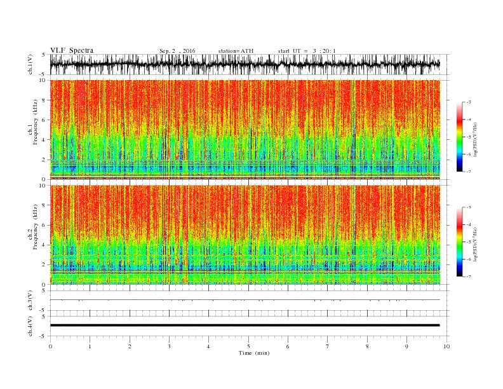503x389 pixels.
Task: Click ch.2 frequency axis tick "6"
Action: (x=44, y=225)
